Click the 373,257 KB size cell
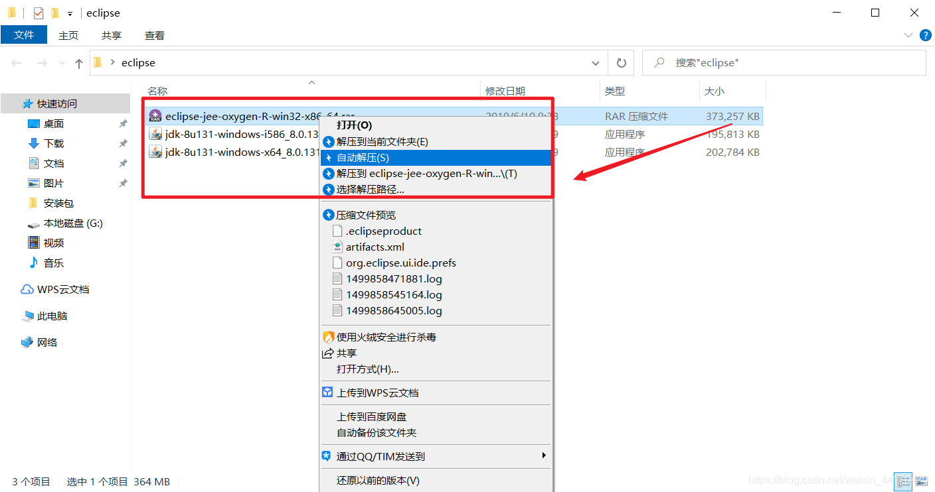 coord(732,116)
